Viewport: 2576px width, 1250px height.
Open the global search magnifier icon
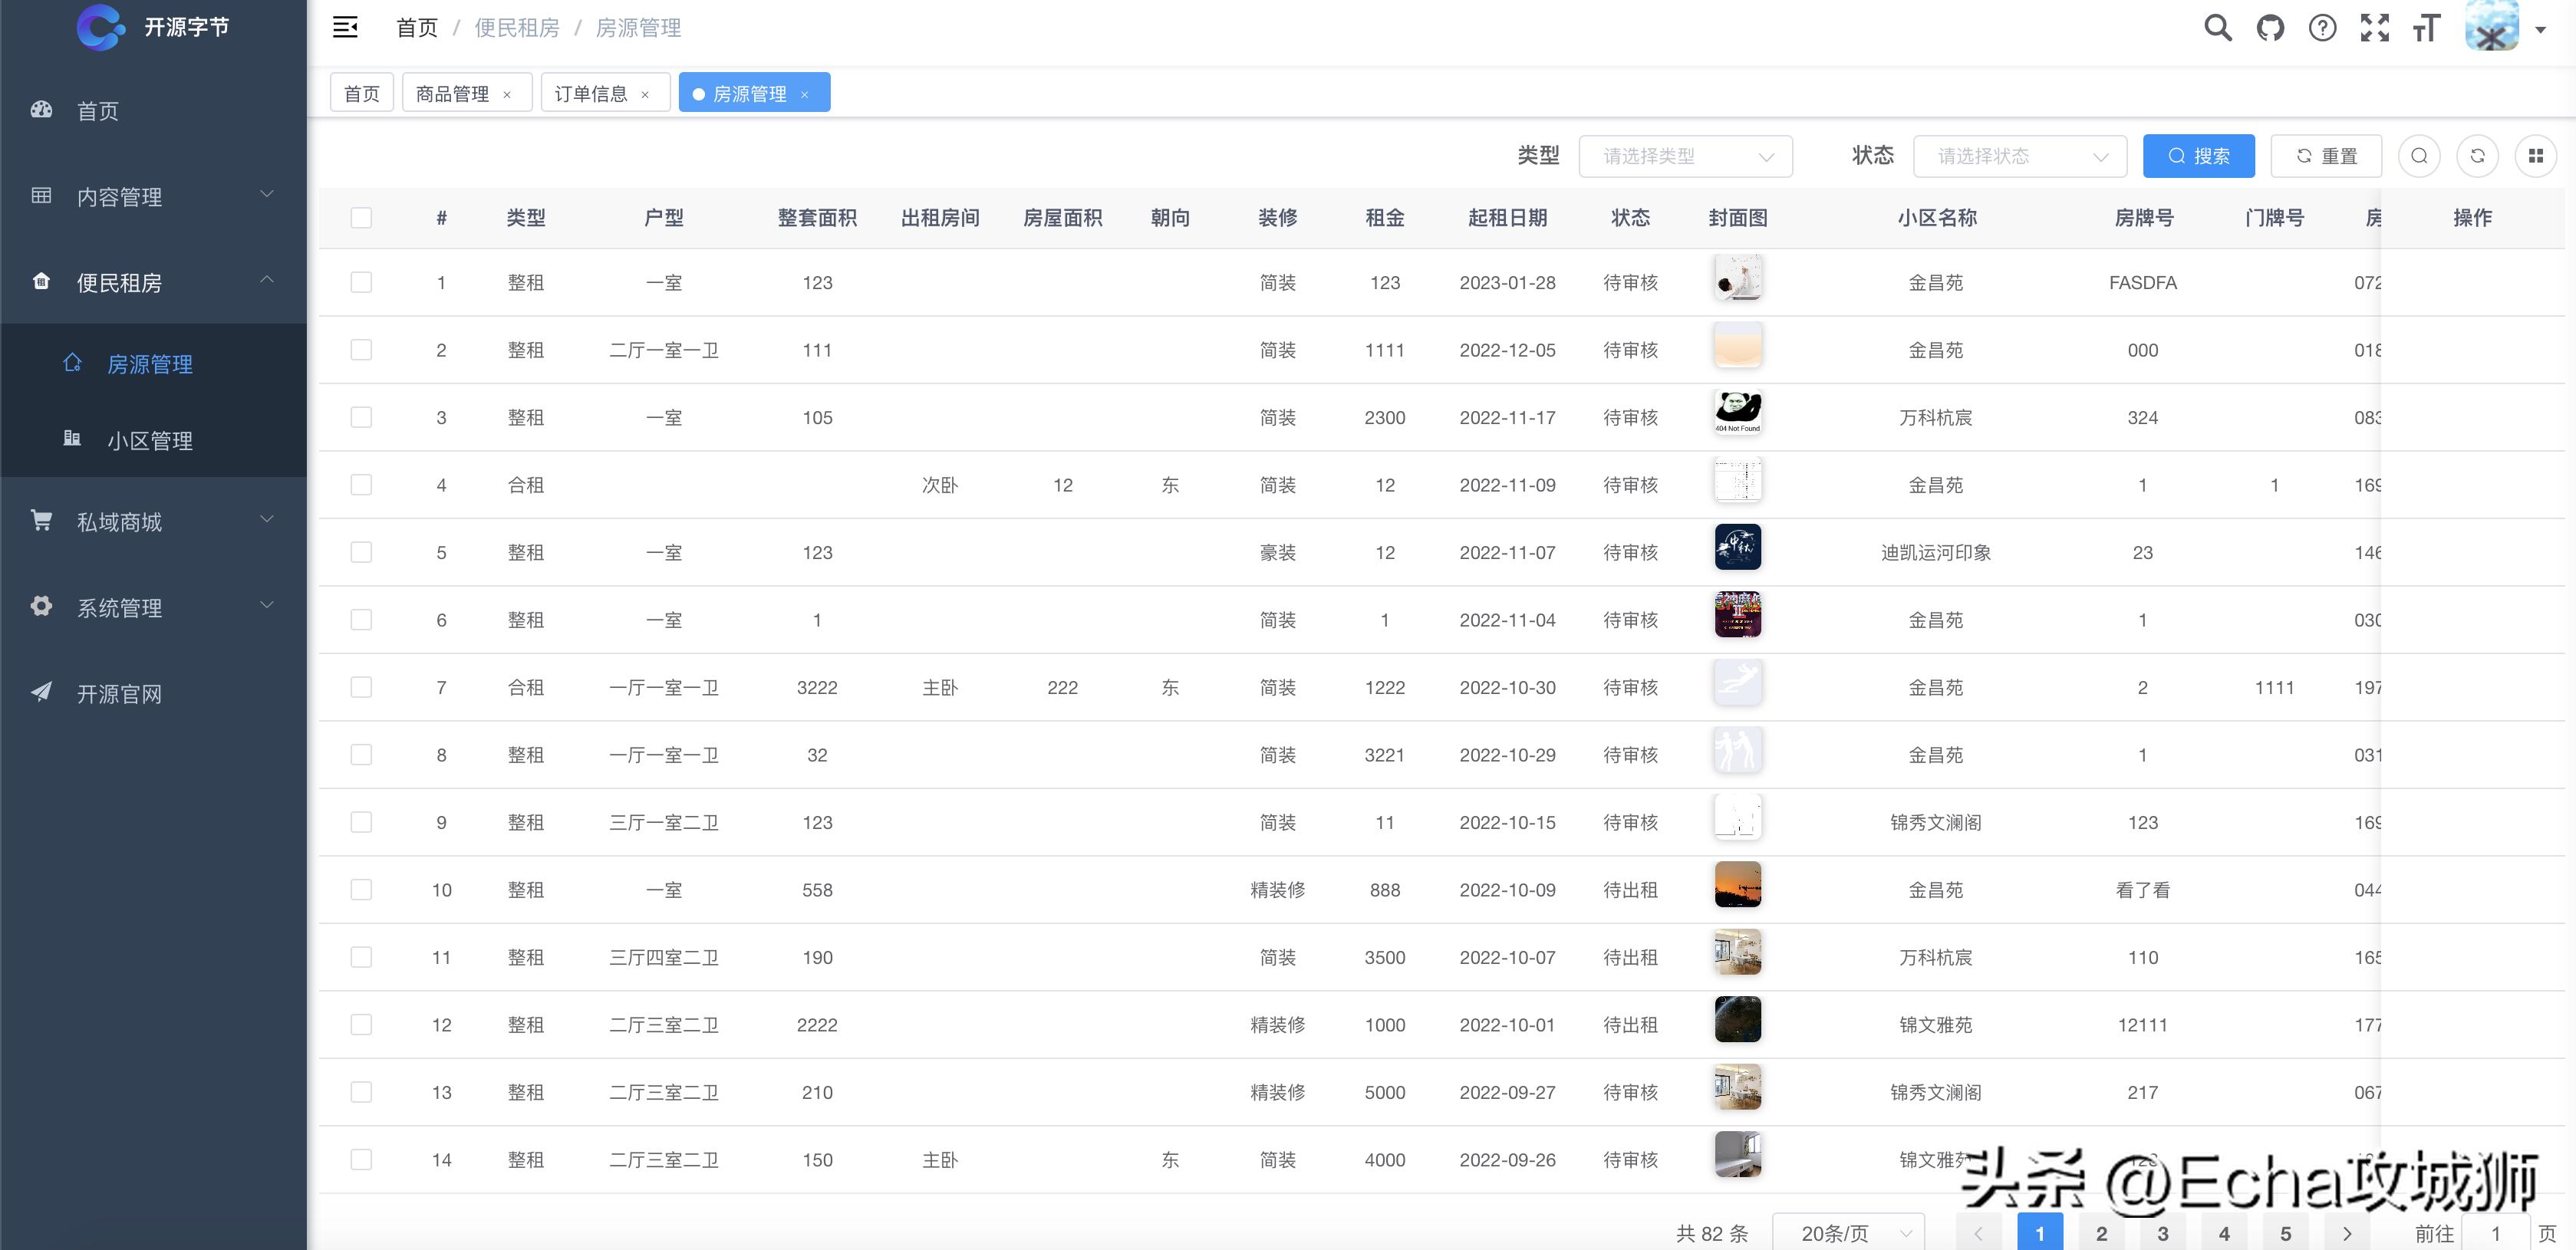[2218, 27]
